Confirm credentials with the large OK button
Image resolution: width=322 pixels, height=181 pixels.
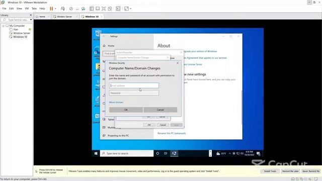126,110
